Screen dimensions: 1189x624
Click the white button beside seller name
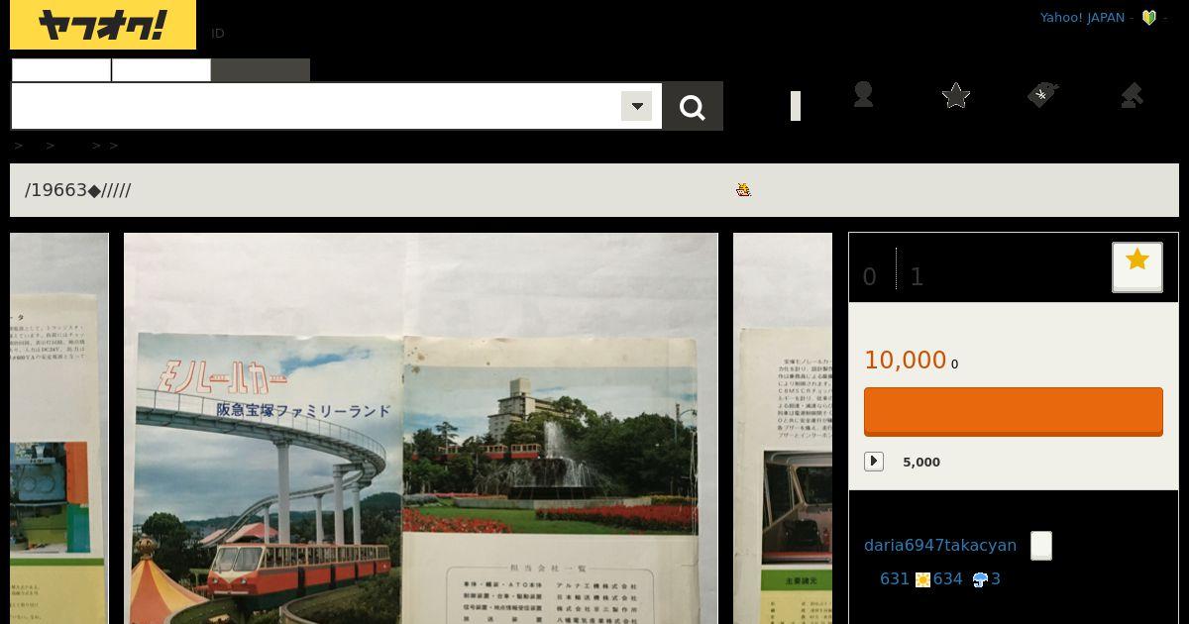point(1041,546)
